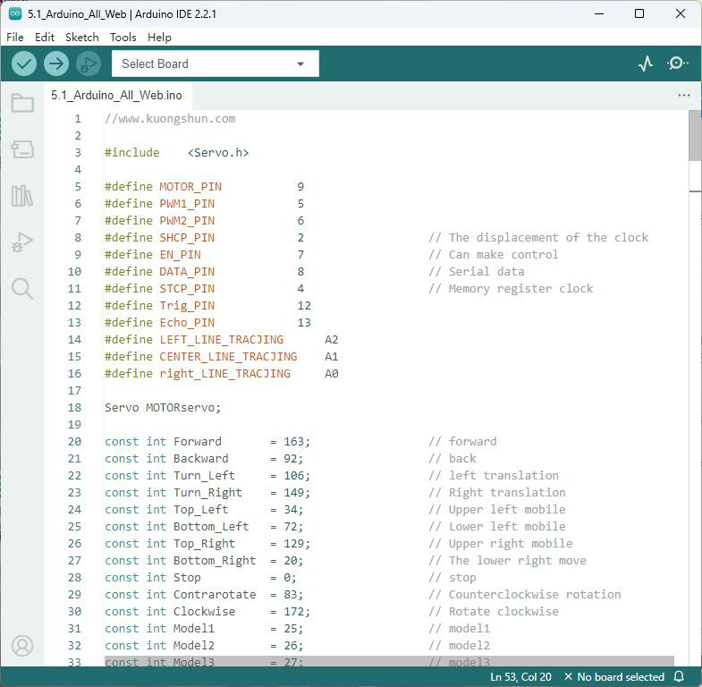Click Top_Left constant name
Screen dimensions: 702x687
click(201, 510)
